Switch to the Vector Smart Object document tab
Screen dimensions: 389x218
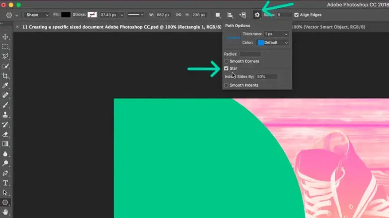coord(329,27)
